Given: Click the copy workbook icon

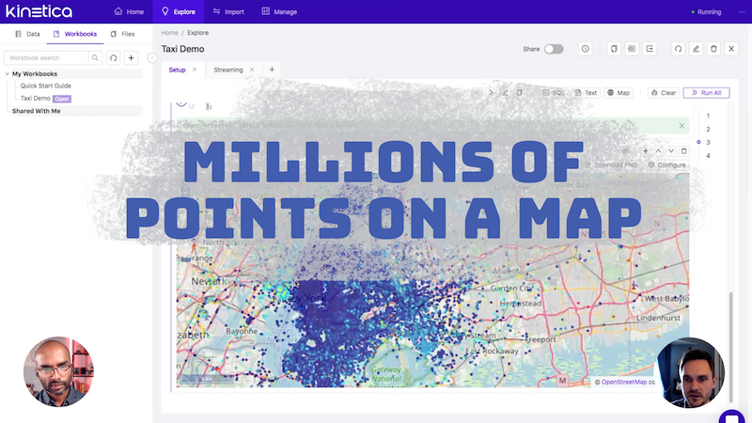Looking at the screenshot, I should point(614,49).
